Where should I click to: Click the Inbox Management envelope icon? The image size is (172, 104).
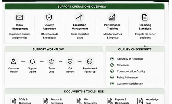click(x=19, y=17)
